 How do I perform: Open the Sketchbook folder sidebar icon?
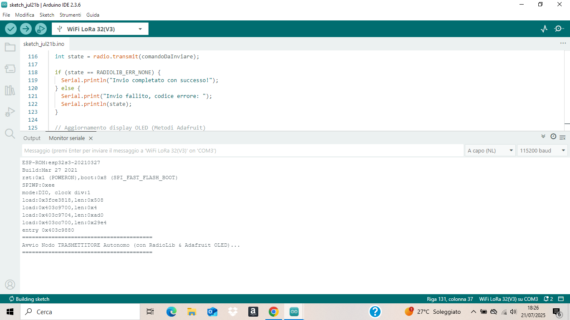[x=10, y=47]
